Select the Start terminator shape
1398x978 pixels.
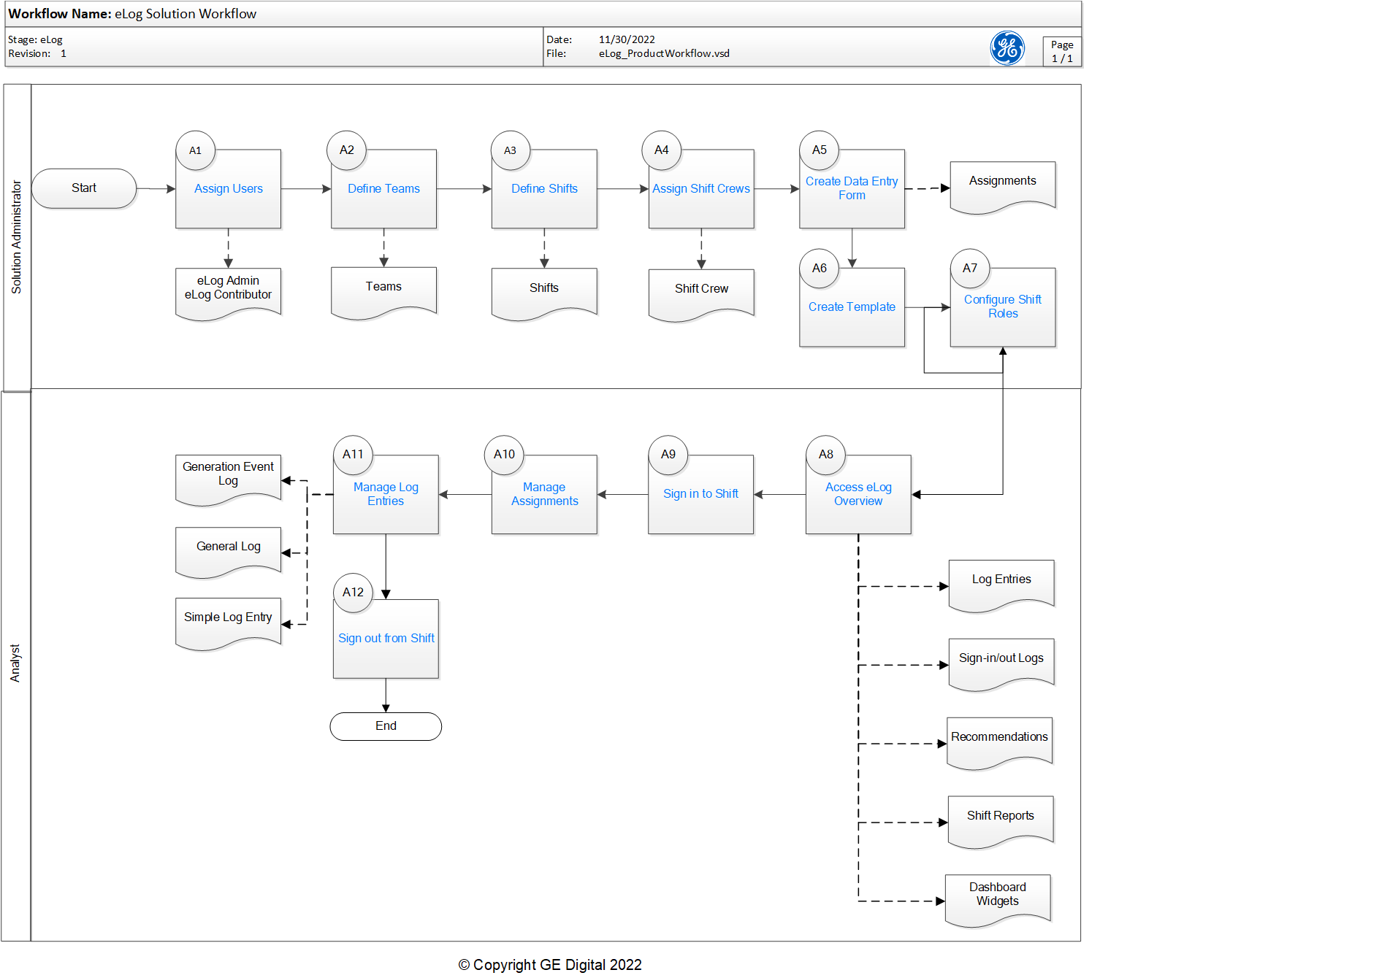pos(84,188)
